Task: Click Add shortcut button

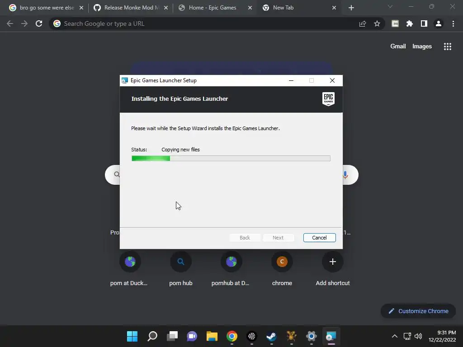Action: tap(333, 269)
